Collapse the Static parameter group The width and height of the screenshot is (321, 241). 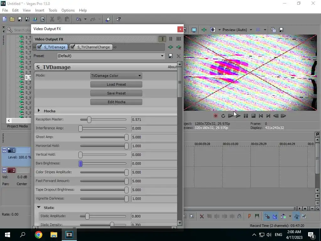tap(39, 207)
